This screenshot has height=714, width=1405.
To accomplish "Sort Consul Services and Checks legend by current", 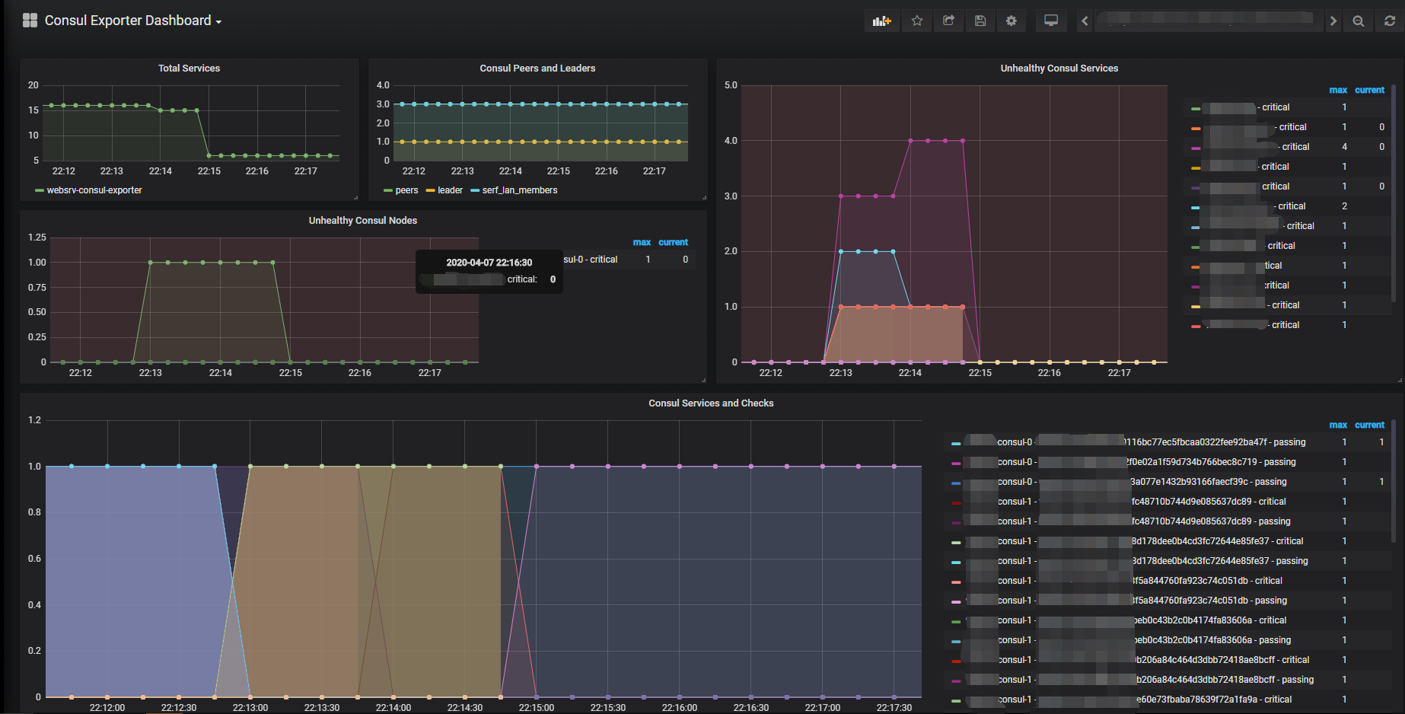I will (x=1369, y=425).
